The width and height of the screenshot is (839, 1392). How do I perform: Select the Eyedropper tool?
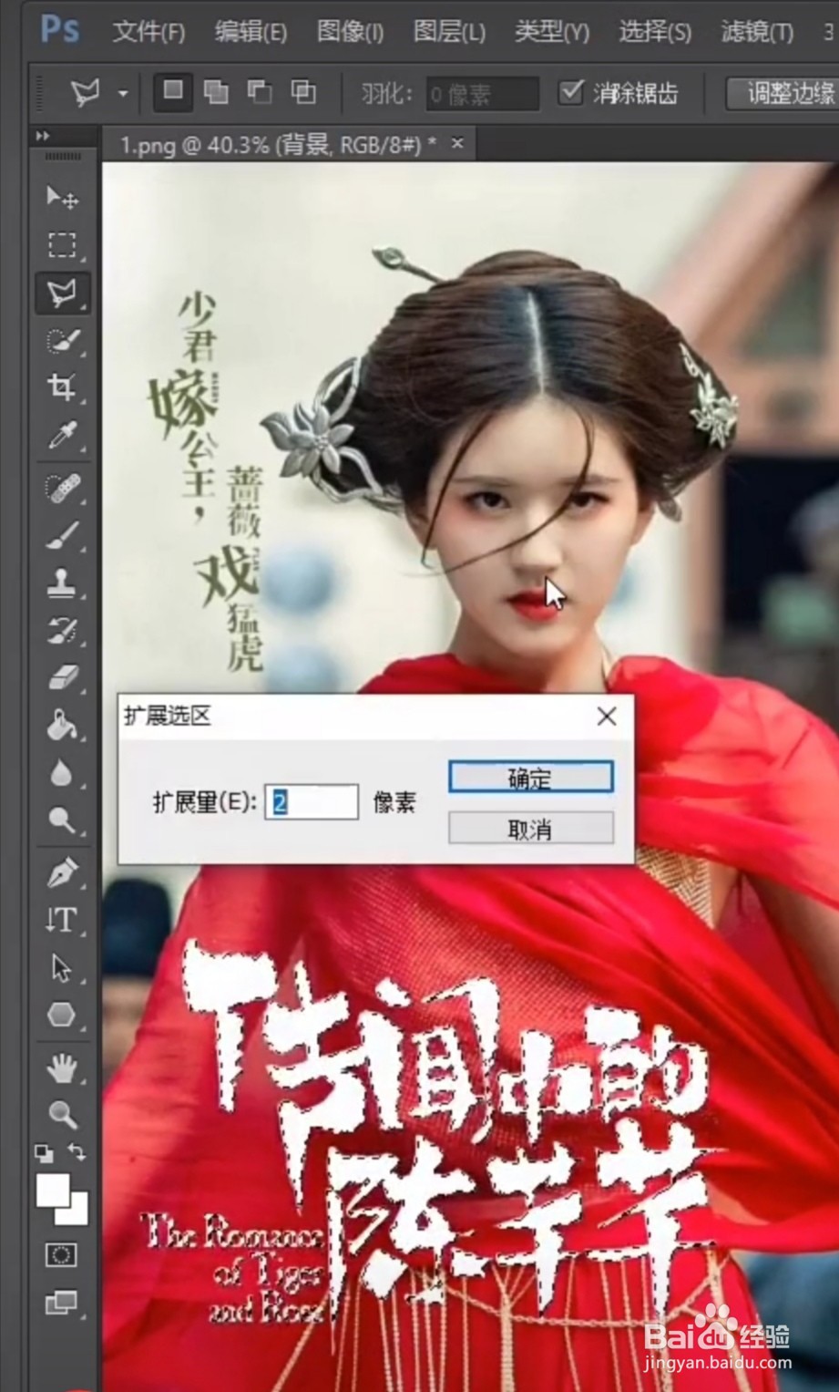[62, 437]
